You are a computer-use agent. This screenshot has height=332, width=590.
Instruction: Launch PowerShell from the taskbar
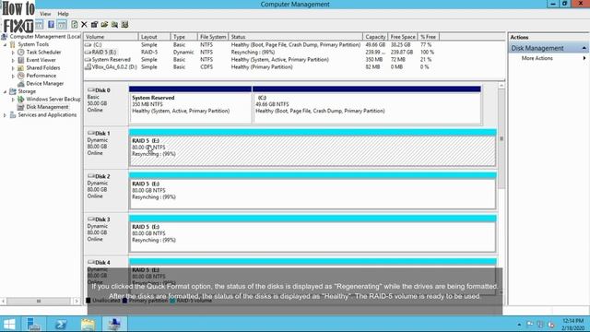(x=61, y=324)
